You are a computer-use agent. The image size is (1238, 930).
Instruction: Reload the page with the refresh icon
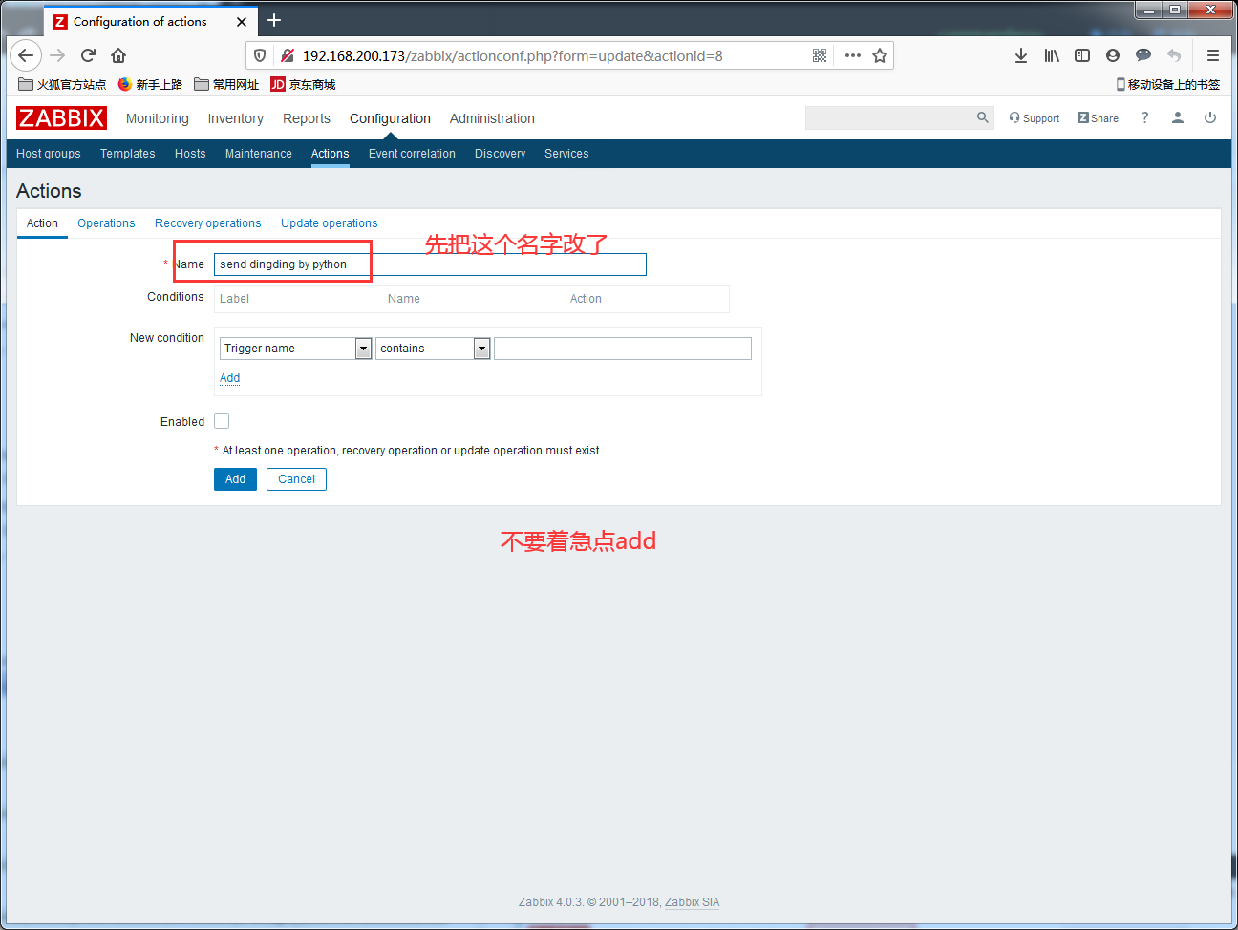click(88, 55)
